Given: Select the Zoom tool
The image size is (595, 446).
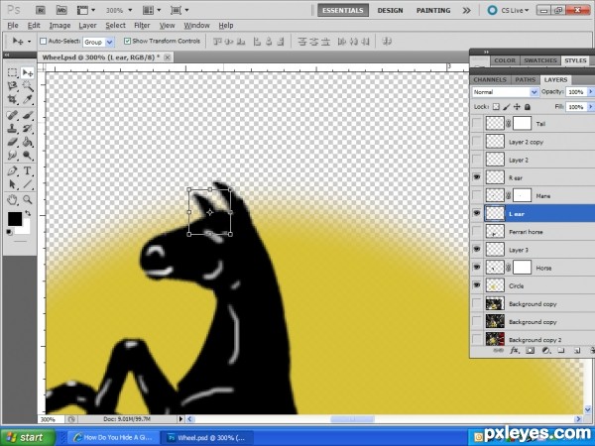Looking at the screenshot, I should tap(28, 199).
